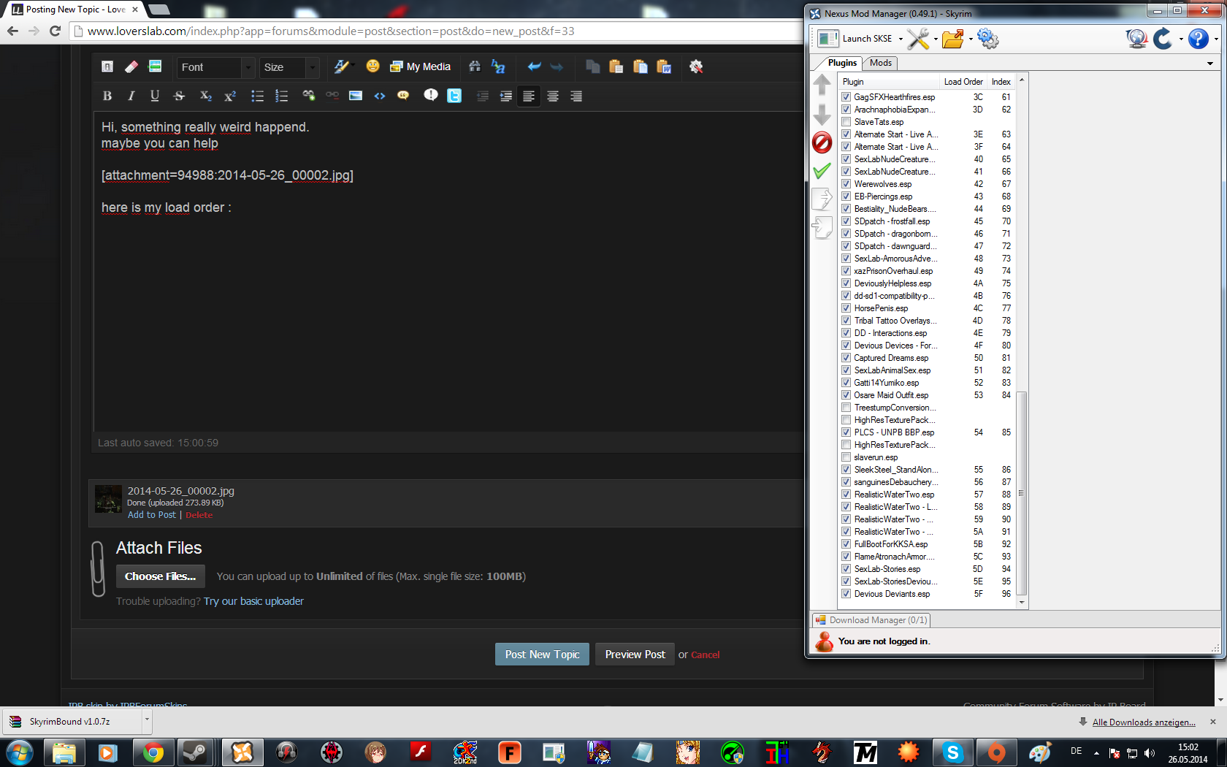Cancel the new topic post
The width and height of the screenshot is (1227, 767).
pos(705,655)
